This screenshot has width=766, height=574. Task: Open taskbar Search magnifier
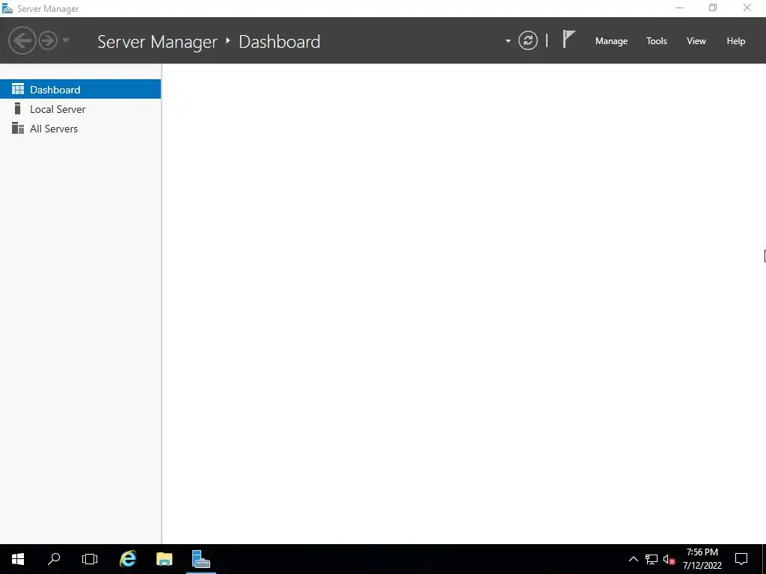tap(54, 559)
